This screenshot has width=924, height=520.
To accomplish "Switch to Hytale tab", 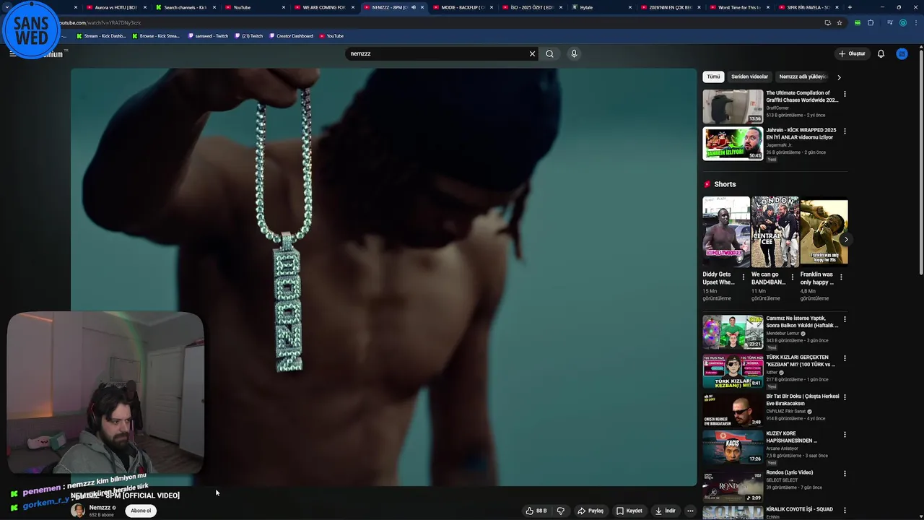I will (x=601, y=7).
